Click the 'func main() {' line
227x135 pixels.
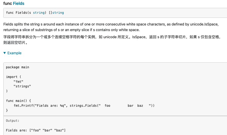(18, 101)
